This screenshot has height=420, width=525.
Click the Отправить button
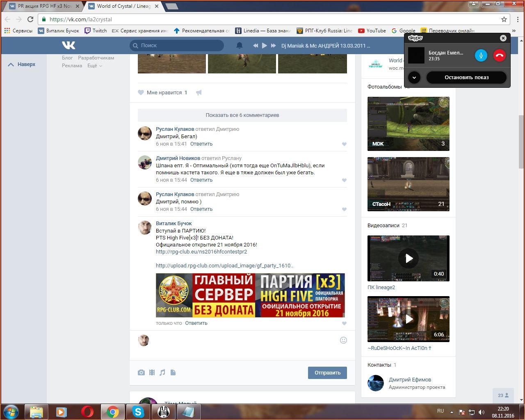click(327, 373)
